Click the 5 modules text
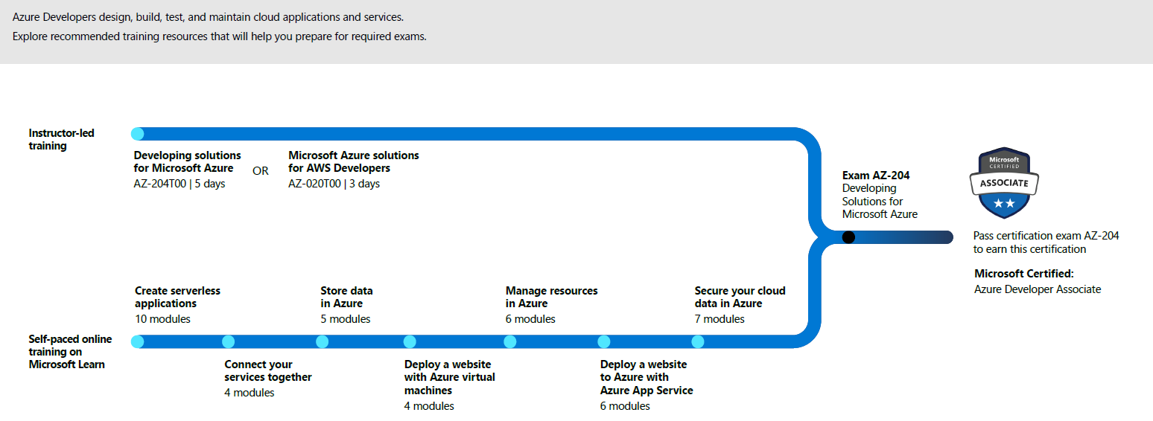This screenshot has height=421, width=1153. pyautogui.click(x=346, y=319)
